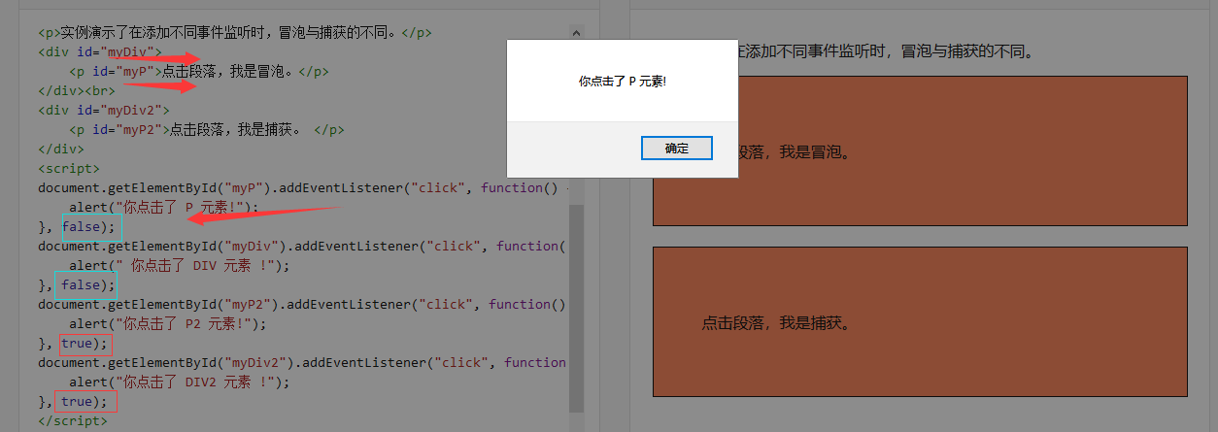The height and width of the screenshot is (432, 1218).
Task: Click the alert message 你点击了 P 元素!
Action: pos(623,83)
